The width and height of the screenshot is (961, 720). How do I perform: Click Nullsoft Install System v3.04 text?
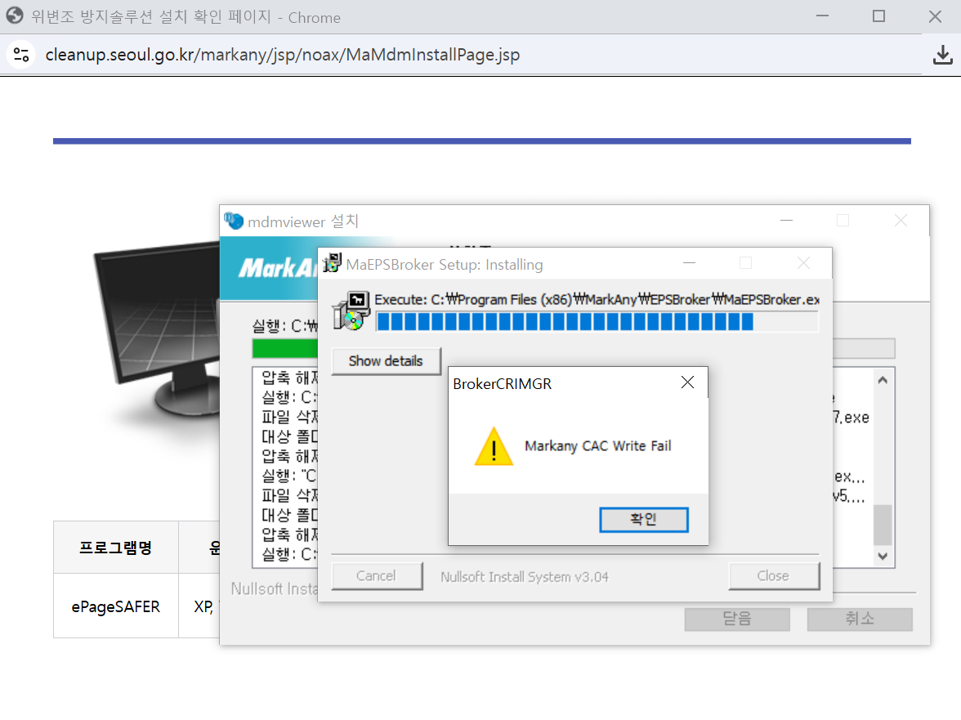[525, 577]
